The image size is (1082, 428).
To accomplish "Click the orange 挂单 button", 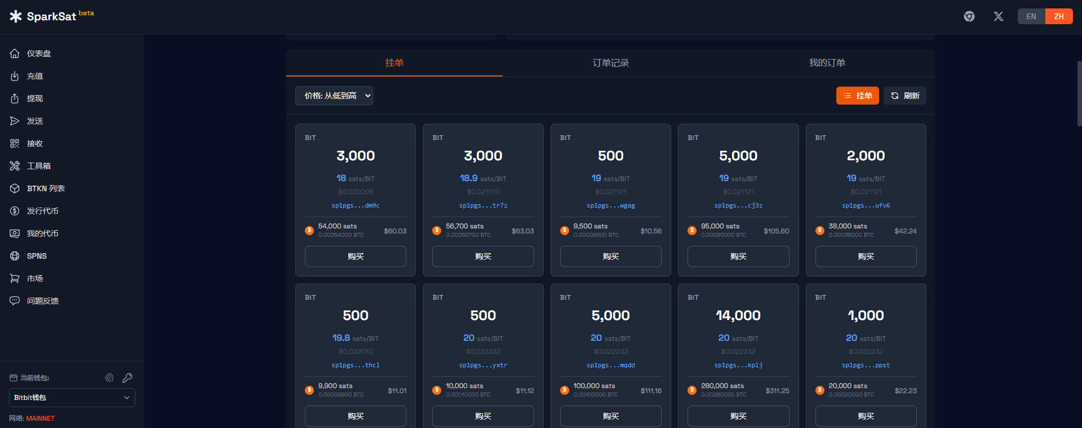I will (857, 96).
